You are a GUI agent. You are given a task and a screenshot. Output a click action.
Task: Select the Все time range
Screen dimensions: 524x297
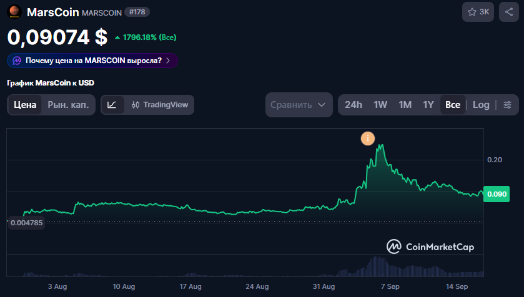[453, 105]
